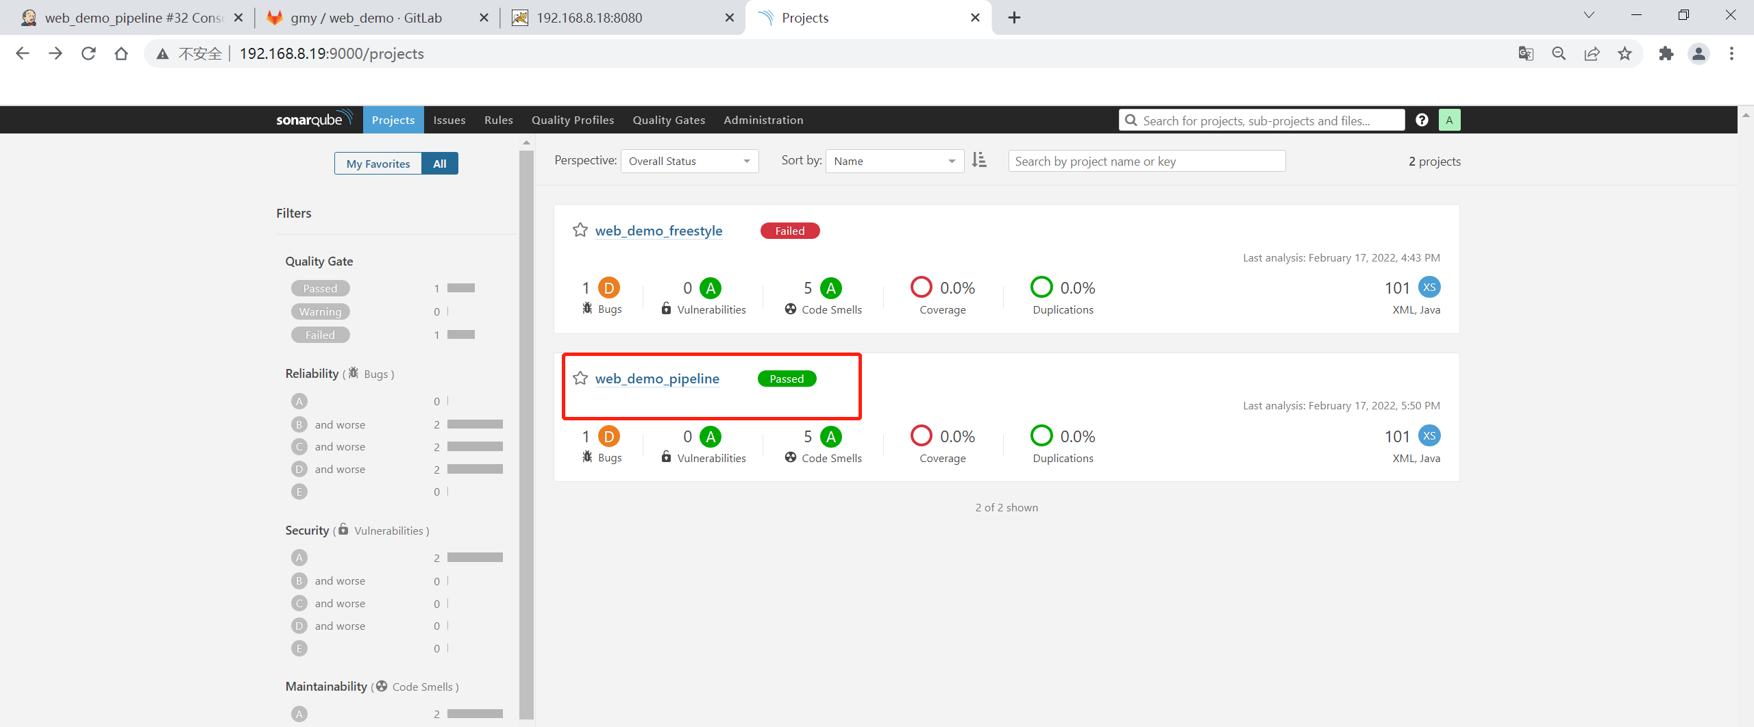Click the zoom magnifier icon in address bar
The image size is (1754, 727).
[1559, 53]
